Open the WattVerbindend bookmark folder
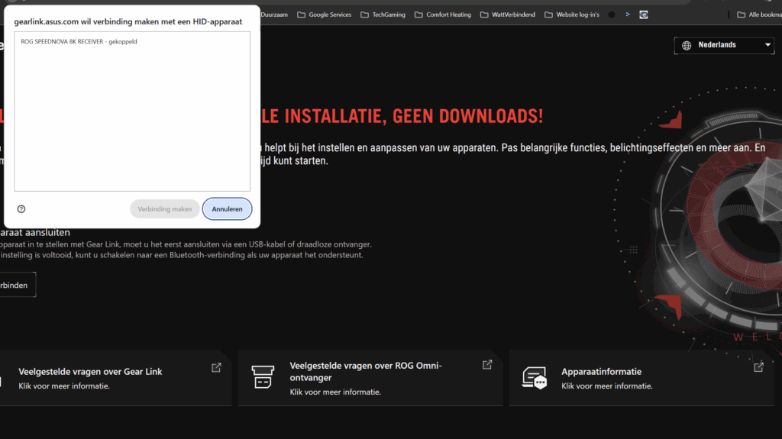 (508, 15)
